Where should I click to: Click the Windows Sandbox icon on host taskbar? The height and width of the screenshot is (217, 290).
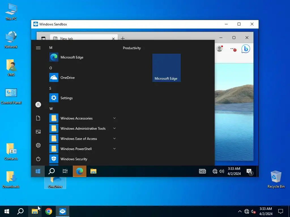[x=63, y=211]
